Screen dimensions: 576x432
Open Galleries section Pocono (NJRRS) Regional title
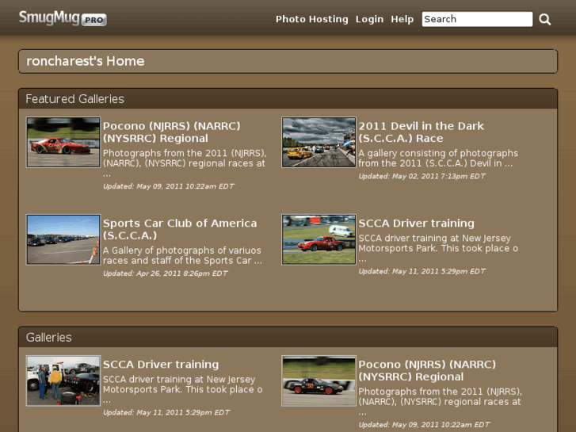(427, 371)
